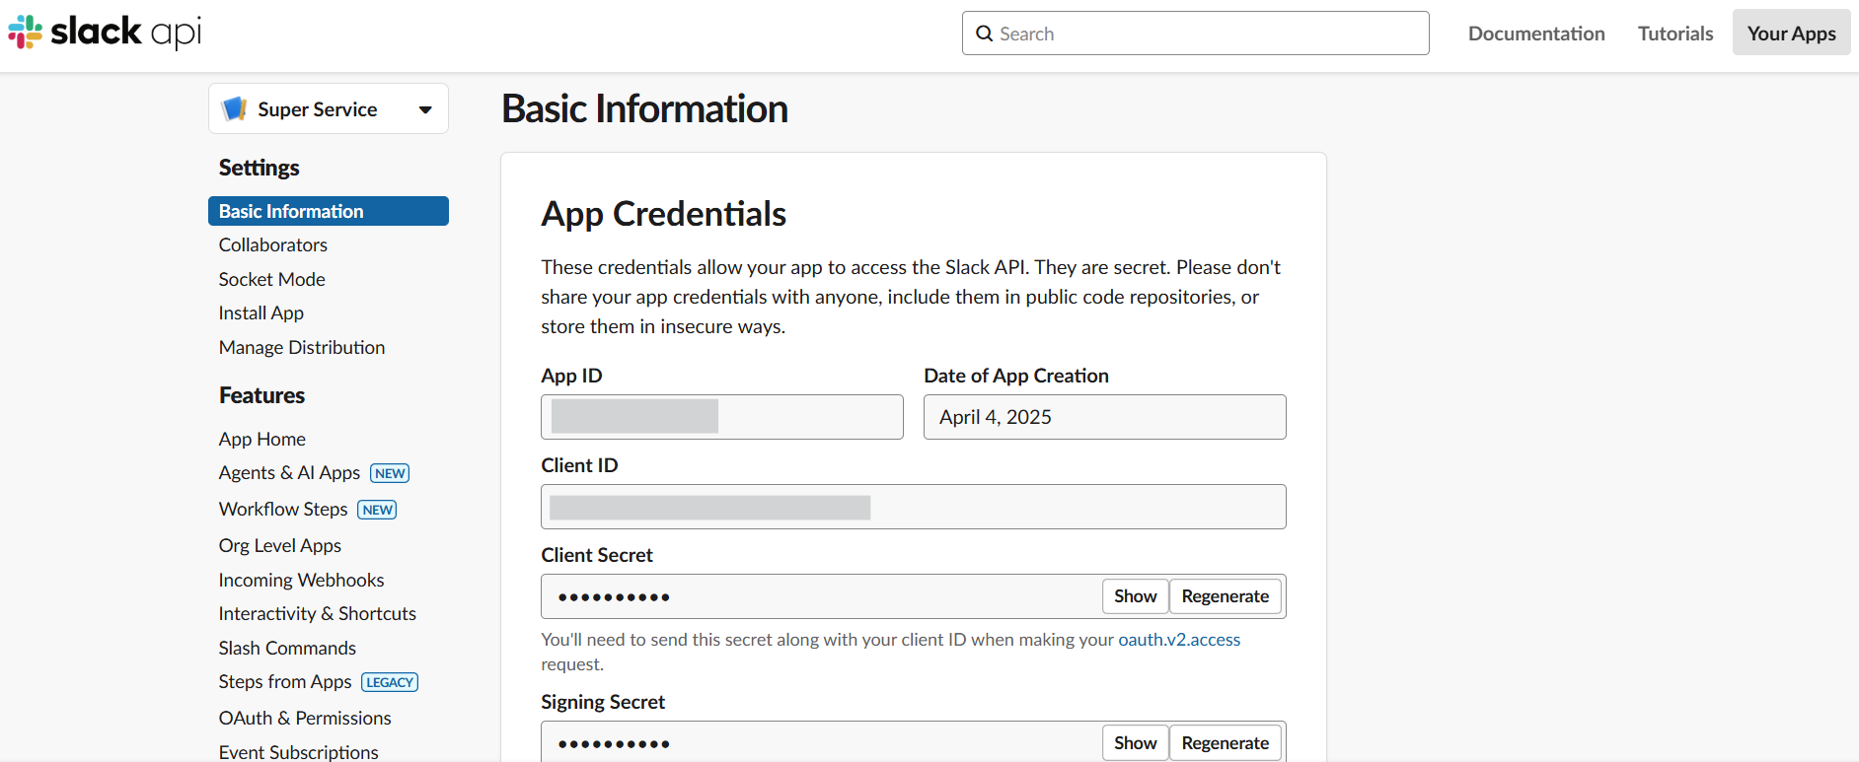Show the Signing Secret
This screenshot has height=762, width=1859.
pyautogui.click(x=1136, y=743)
